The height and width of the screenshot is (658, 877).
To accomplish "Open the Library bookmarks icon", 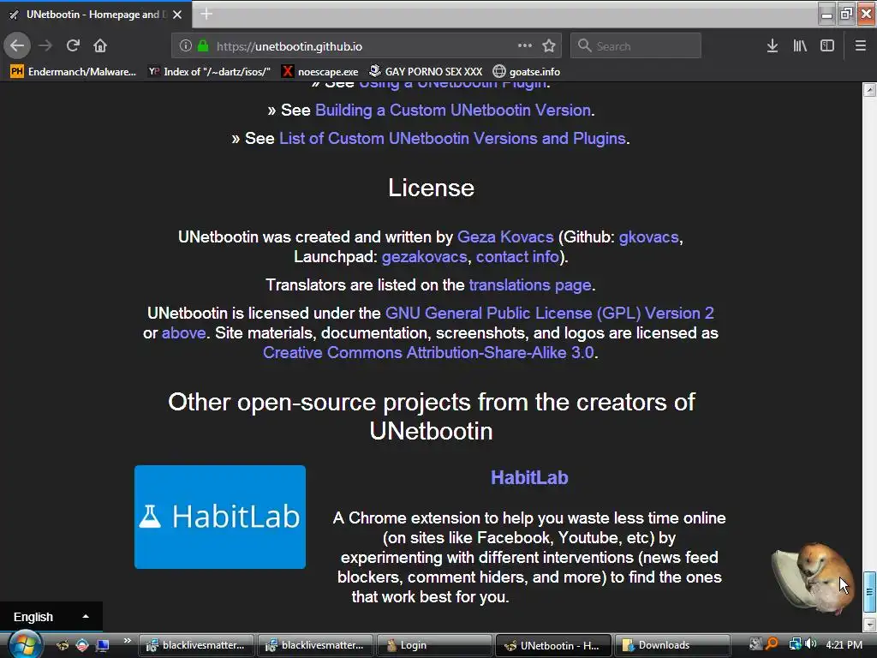I will pos(800,46).
